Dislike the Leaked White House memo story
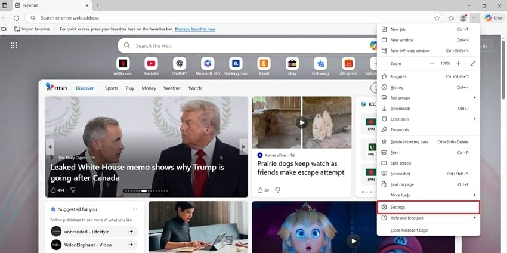The height and width of the screenshot is (253, 507). tap(73, 190)
